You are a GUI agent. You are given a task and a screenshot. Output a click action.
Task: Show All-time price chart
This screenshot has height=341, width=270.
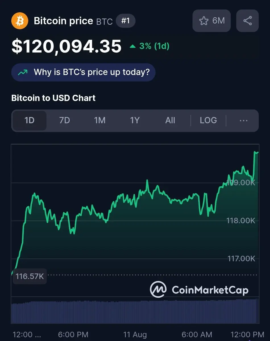pyautogui.click(x=170, y=120)
